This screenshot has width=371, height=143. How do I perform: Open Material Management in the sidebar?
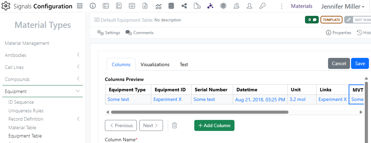pos(27,43)
